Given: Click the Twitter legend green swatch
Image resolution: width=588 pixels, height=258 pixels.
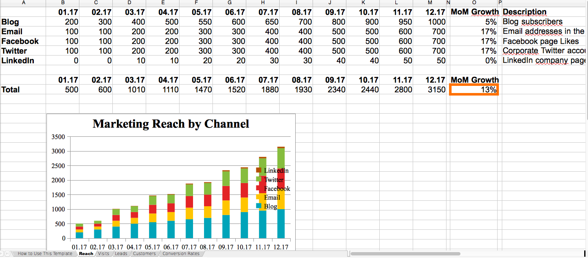Looking at the screenshot, I should (x=259, y=179).
